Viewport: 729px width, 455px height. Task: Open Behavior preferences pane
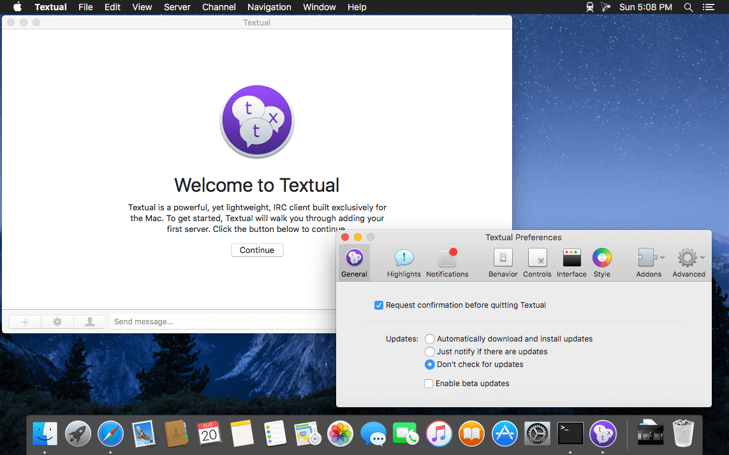coord(503,263)
